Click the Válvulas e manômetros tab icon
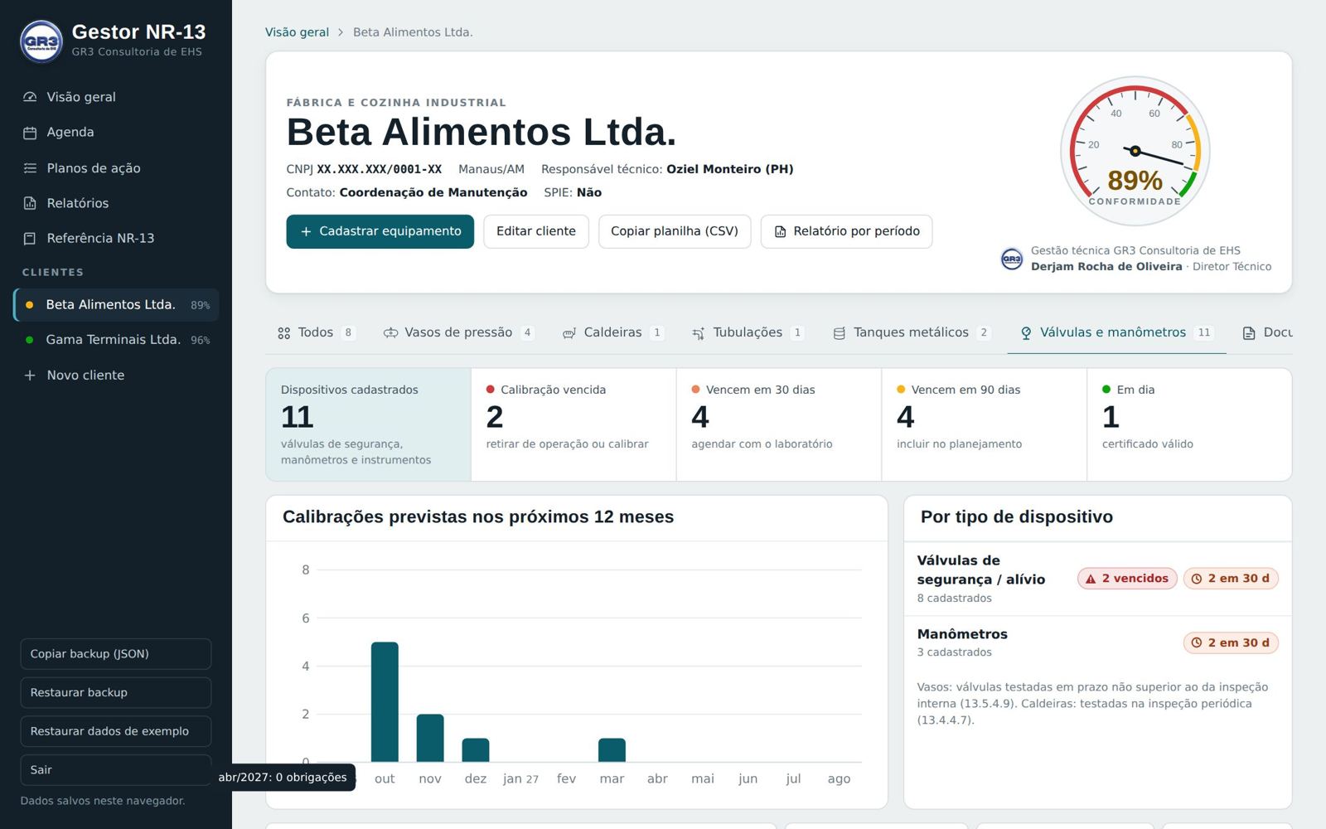 [1026, 333]
